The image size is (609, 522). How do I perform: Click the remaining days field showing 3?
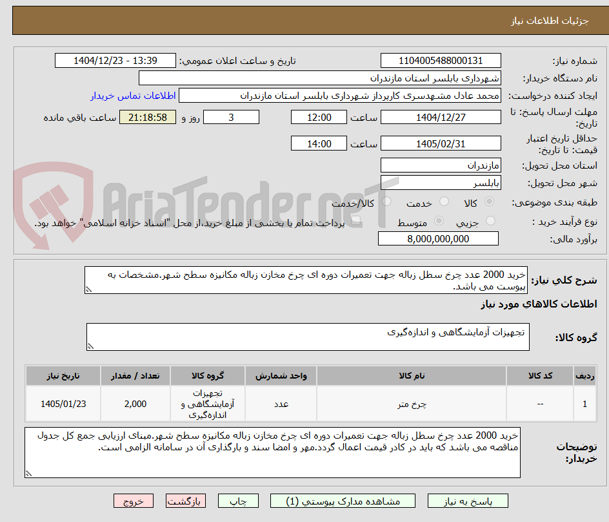coord(231,117)
